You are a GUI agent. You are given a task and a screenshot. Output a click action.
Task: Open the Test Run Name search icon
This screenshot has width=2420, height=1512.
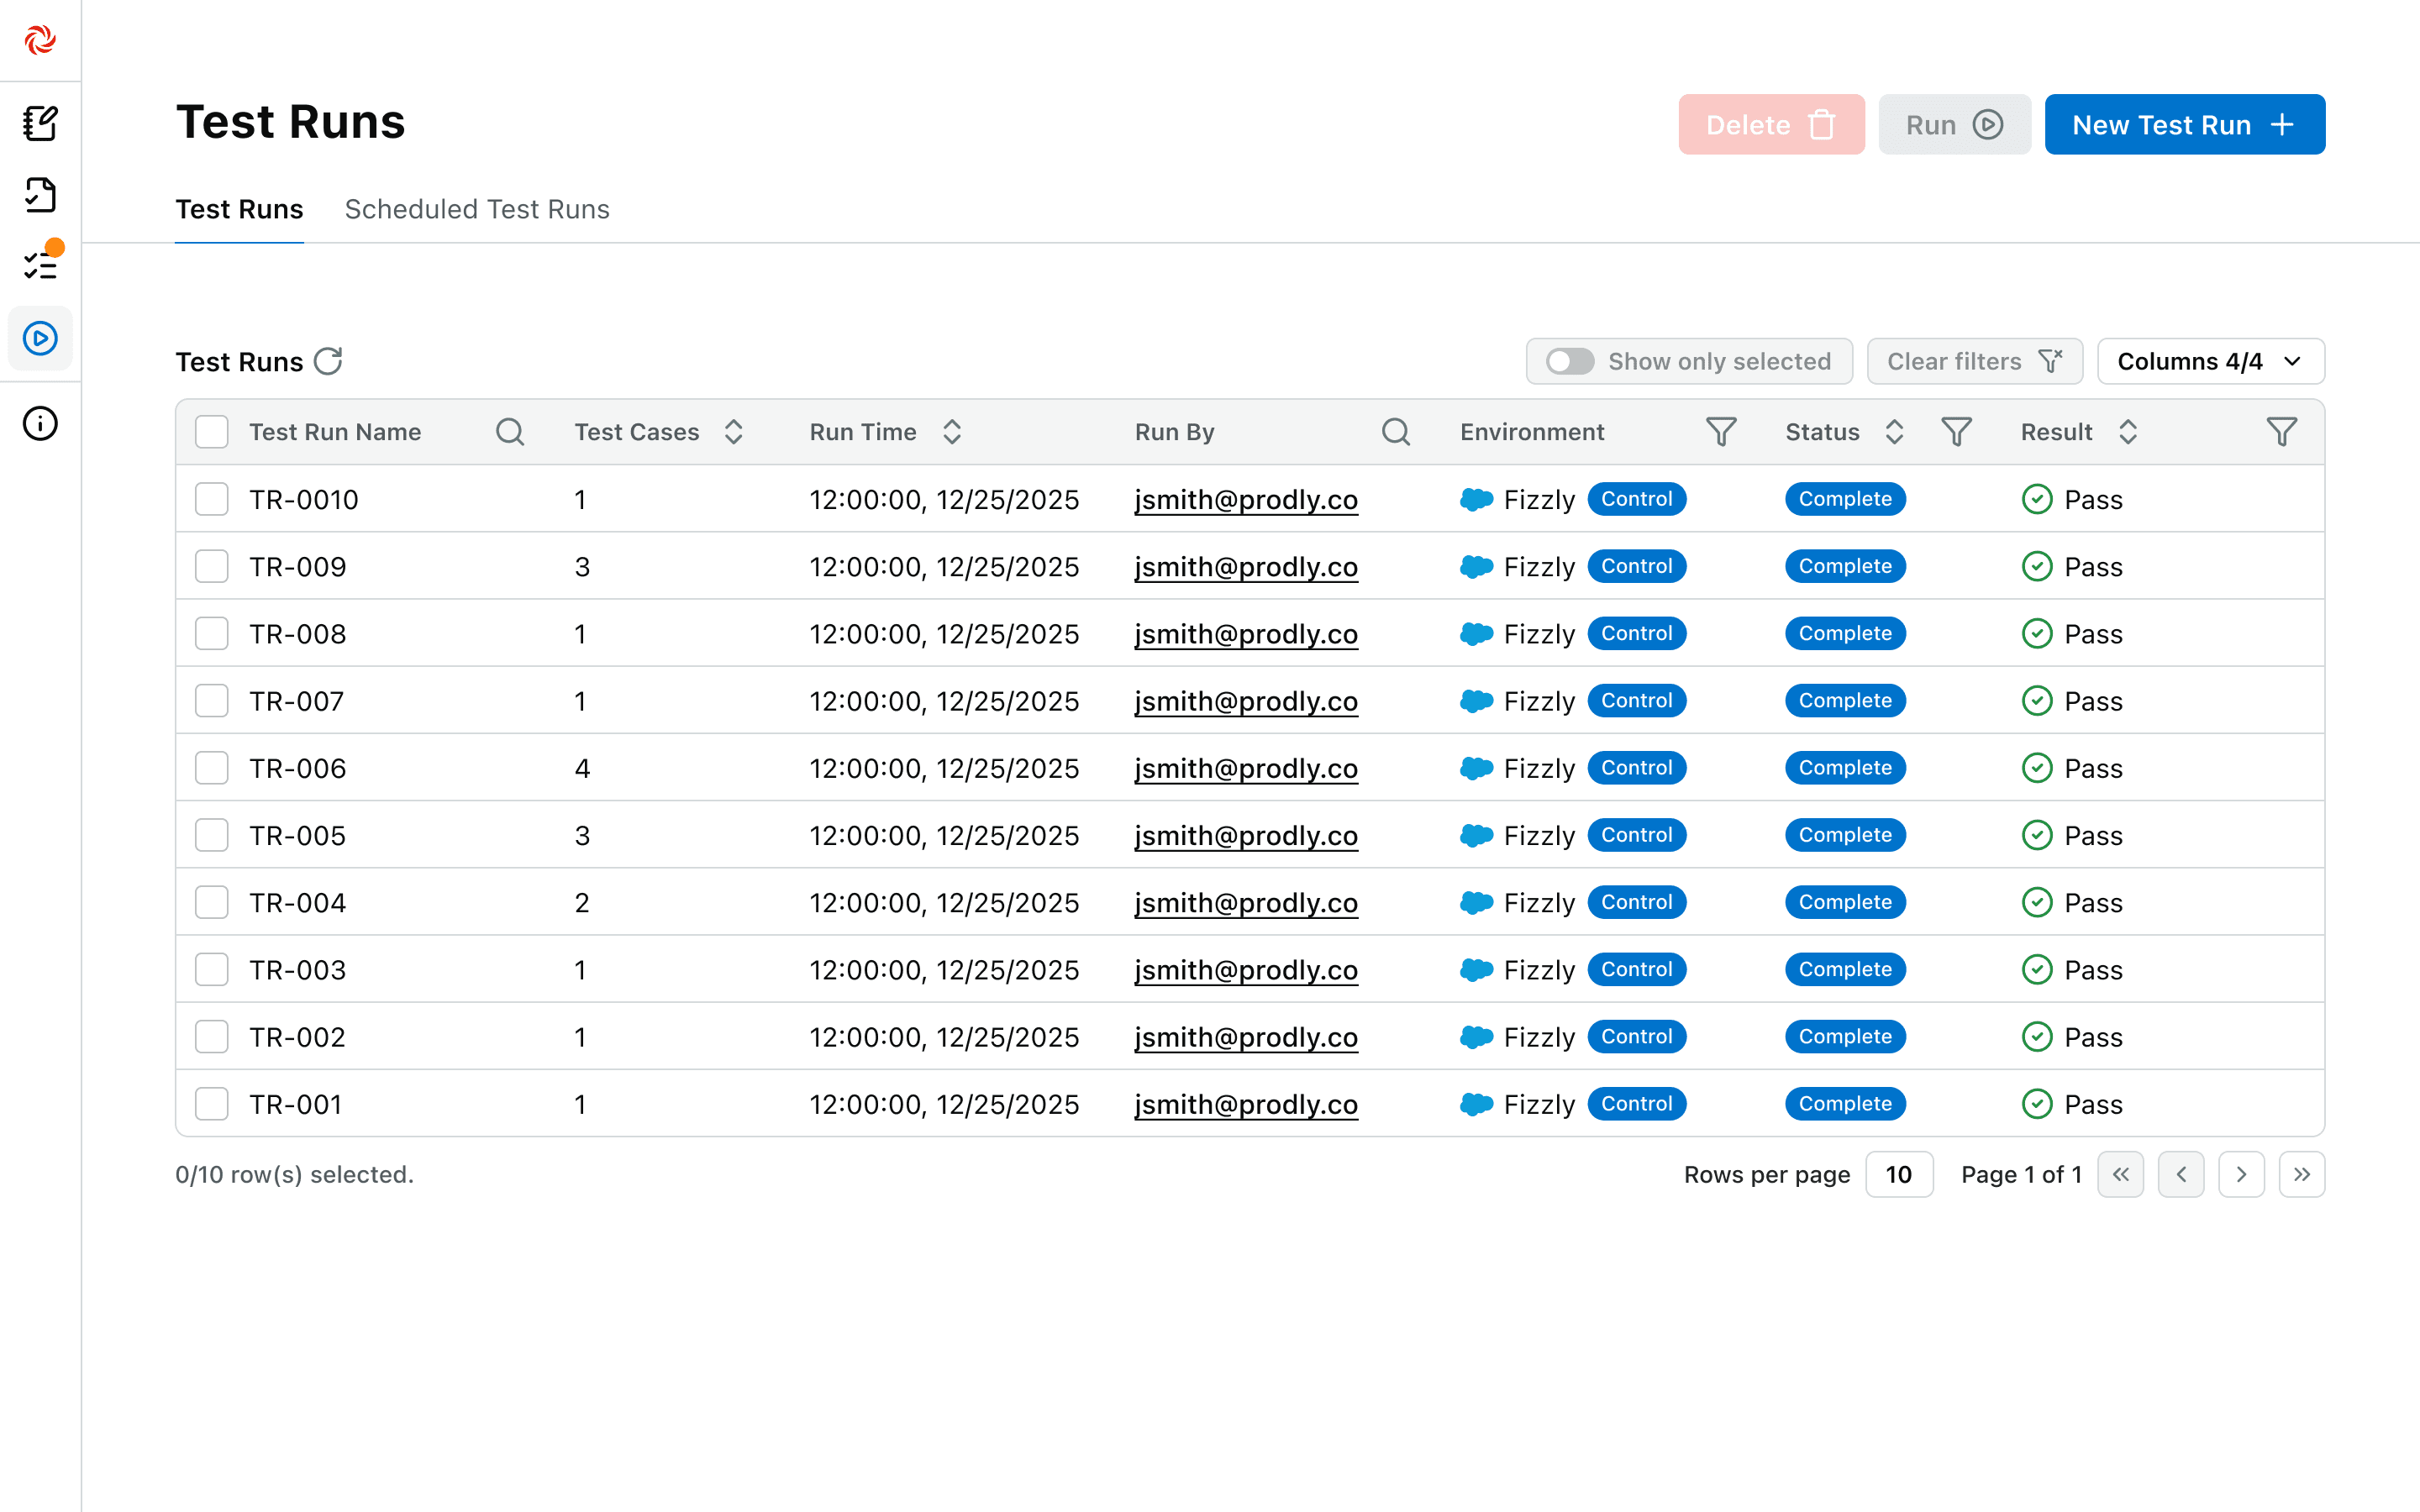coord(510,432)
